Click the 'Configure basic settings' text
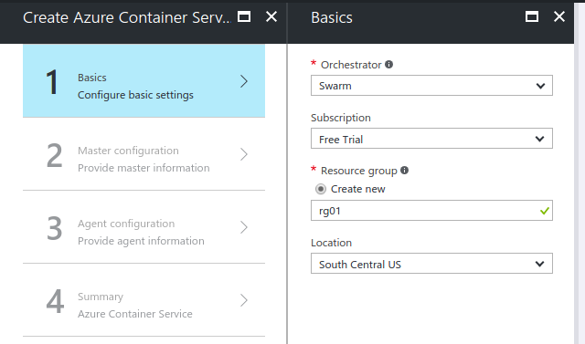Screen dimensions: 585x344 135,95
